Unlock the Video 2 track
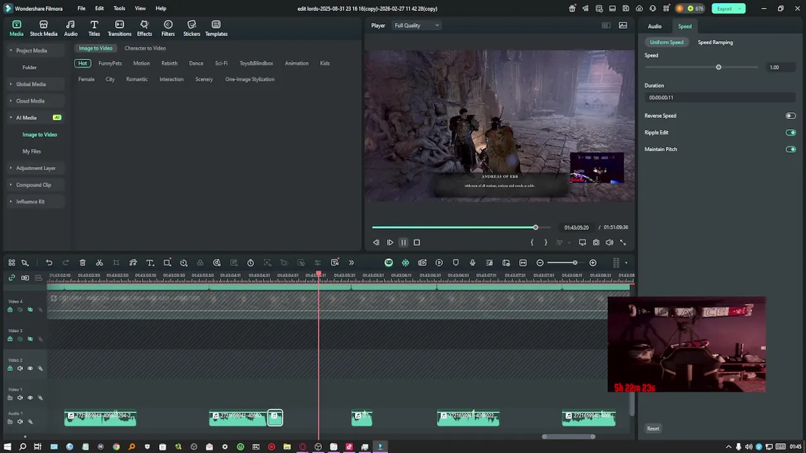This screenshot has width=806, height=453. pyautogui.click(x=9, y=369)
